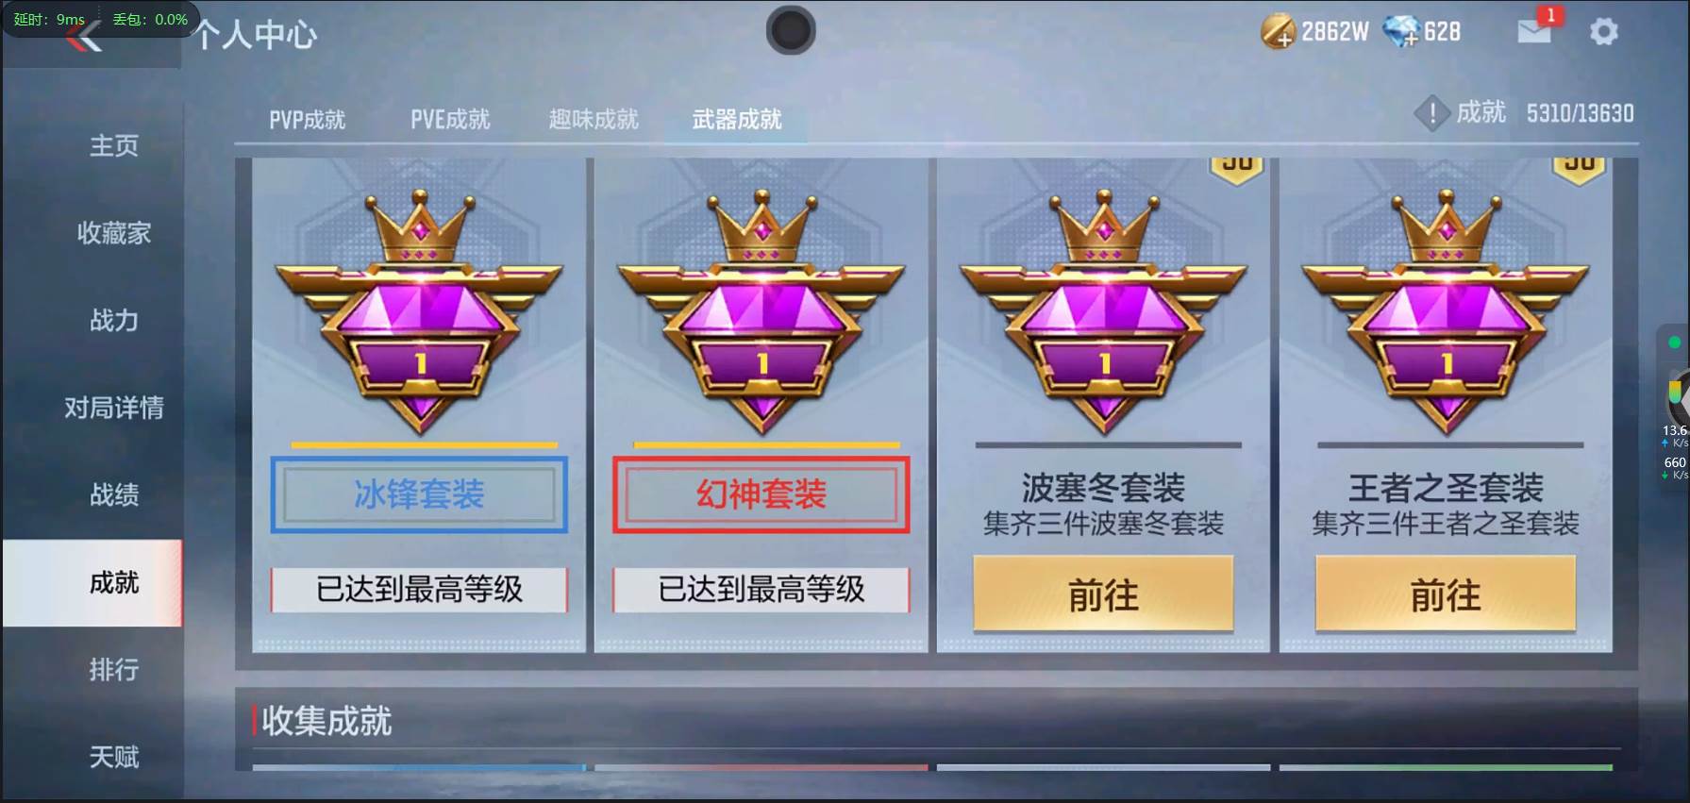Select 对局详情 from the side menu
The height and width of the screenshot is (803, 1690).
coord(114,408)
